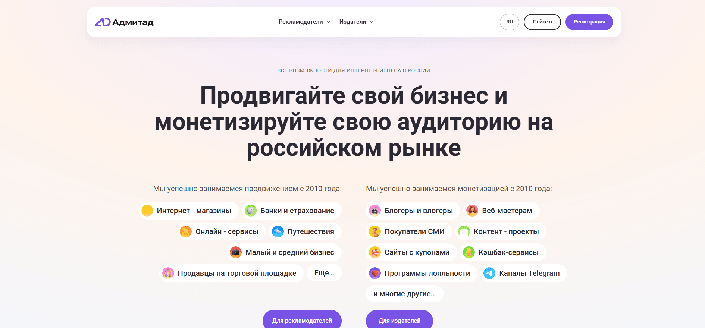Expand the Издатели dropdown chevron
Image resolution: width=705 pixels, height=328 pixels.
tap(372, 22)
